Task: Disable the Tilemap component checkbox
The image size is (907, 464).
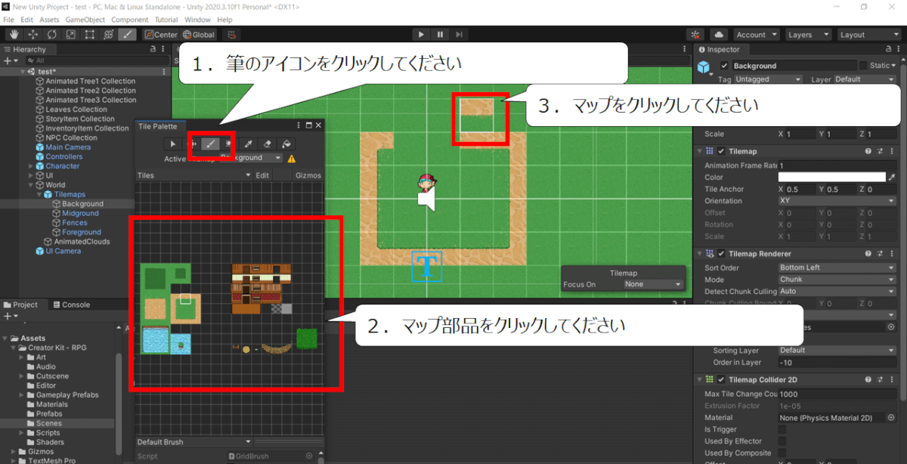Action: (721, 151)
